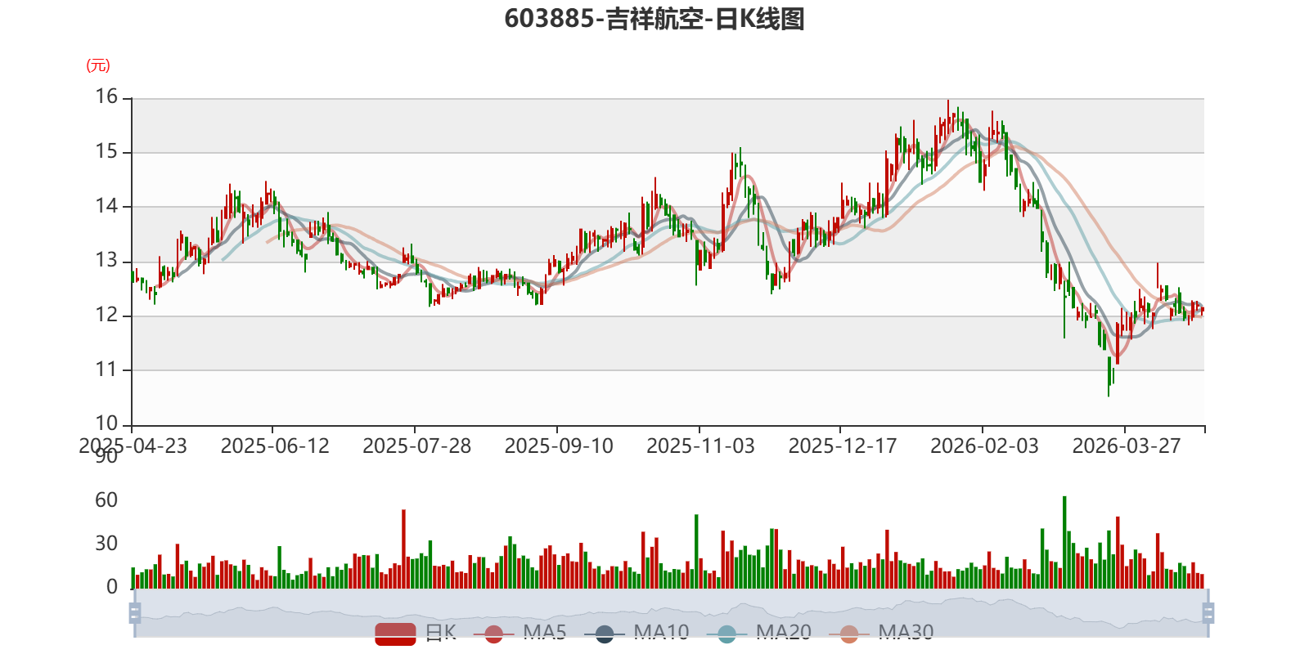Click the data zoom overview track
The height and width of the screenshot is (654, 1309).
(x=671, y=613)
